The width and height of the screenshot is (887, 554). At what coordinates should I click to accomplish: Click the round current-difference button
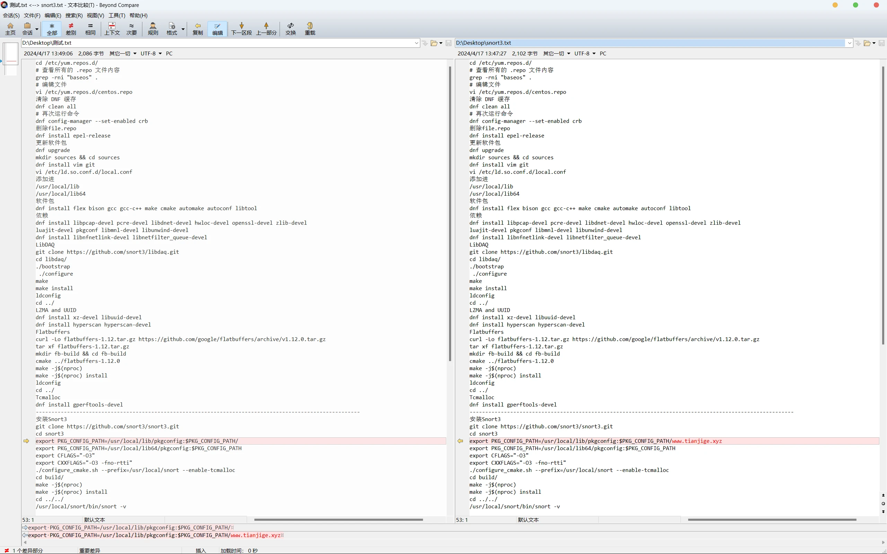pyautogui.click(x=883, y=503)
